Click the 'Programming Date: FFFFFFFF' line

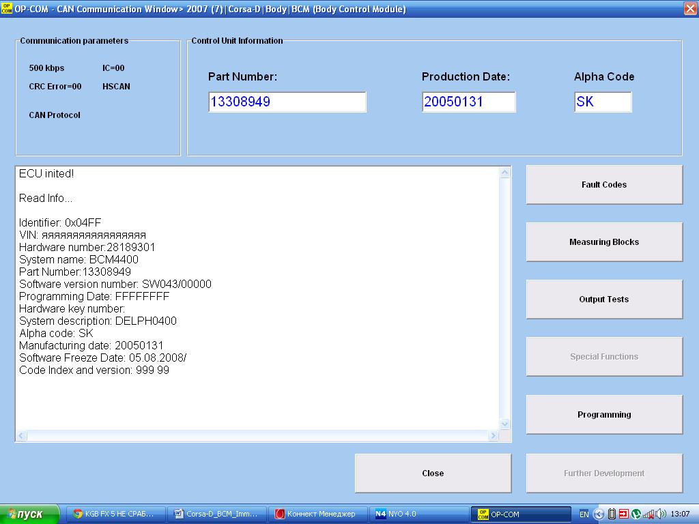94,297
